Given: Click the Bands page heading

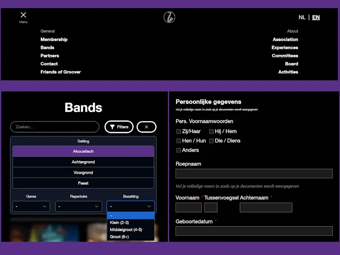Looking at the screenshot, I should pos(83,108).
